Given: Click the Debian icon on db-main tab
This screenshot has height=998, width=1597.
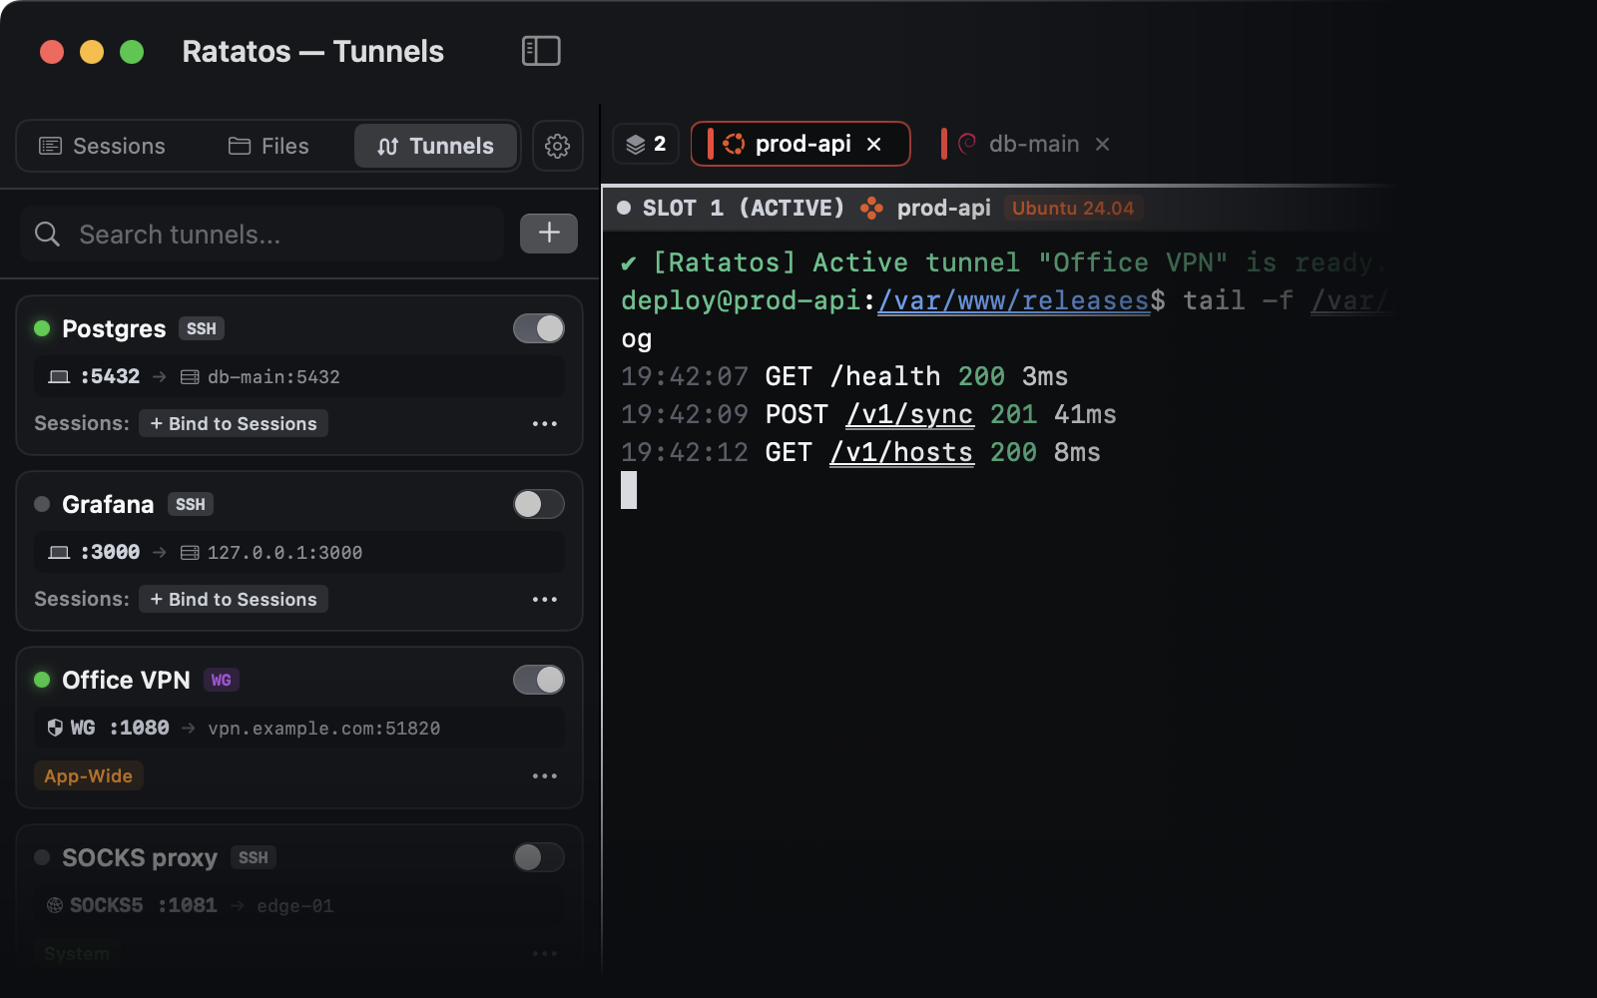Looking at the screenshot, I should (x=966, y=144).
